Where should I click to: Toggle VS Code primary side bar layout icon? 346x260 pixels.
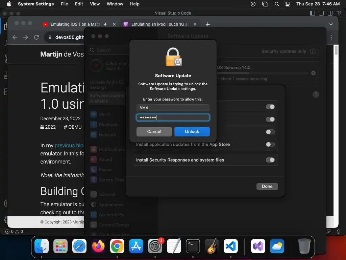(x=313, y=13)
